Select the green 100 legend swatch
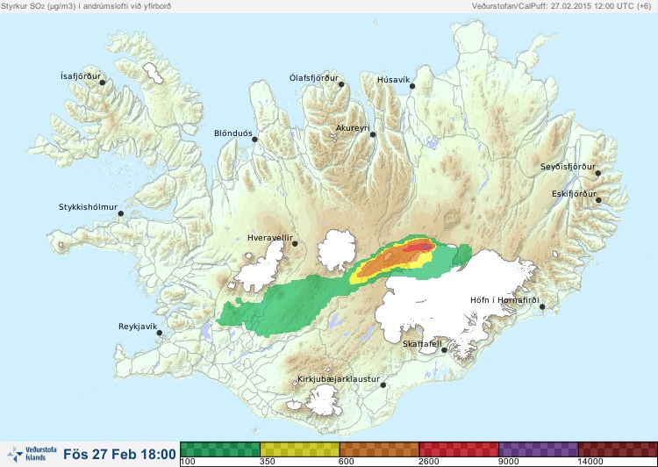This screenshot has height=467, width=658. [220, 449]
